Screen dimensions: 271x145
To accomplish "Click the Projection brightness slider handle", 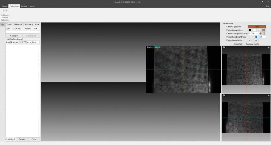I will [x=256, y=37].
